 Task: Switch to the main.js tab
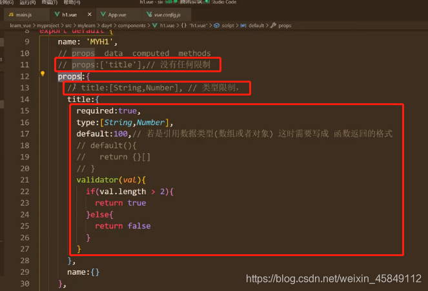[x=25, y=15]
